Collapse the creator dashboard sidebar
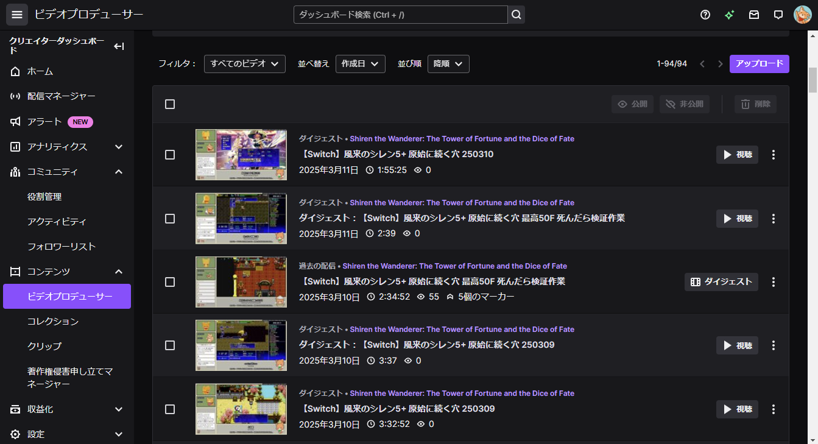This screenshot has width=818, height=444. click(119, 46)
